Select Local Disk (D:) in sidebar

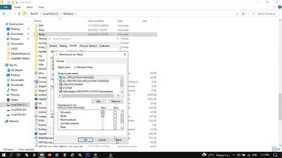19,110
